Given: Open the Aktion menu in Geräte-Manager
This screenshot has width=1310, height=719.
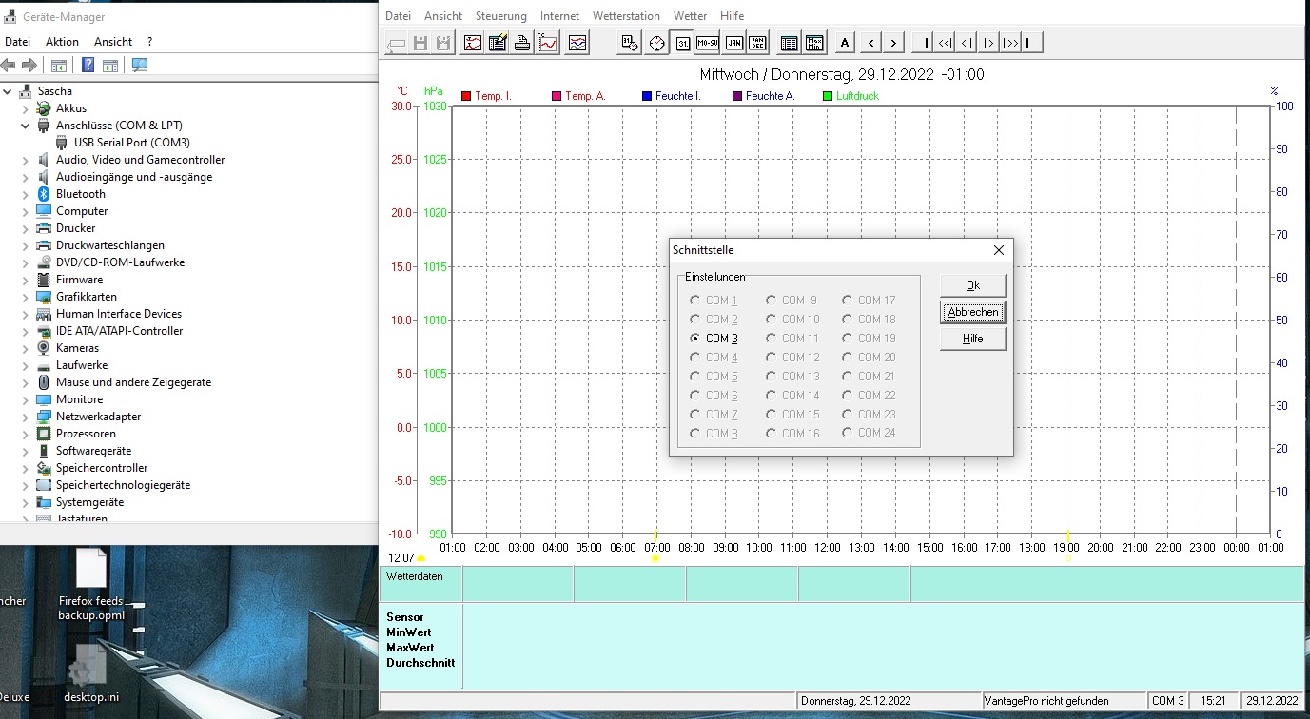Looking at the screenshot, I should (62, 42).
